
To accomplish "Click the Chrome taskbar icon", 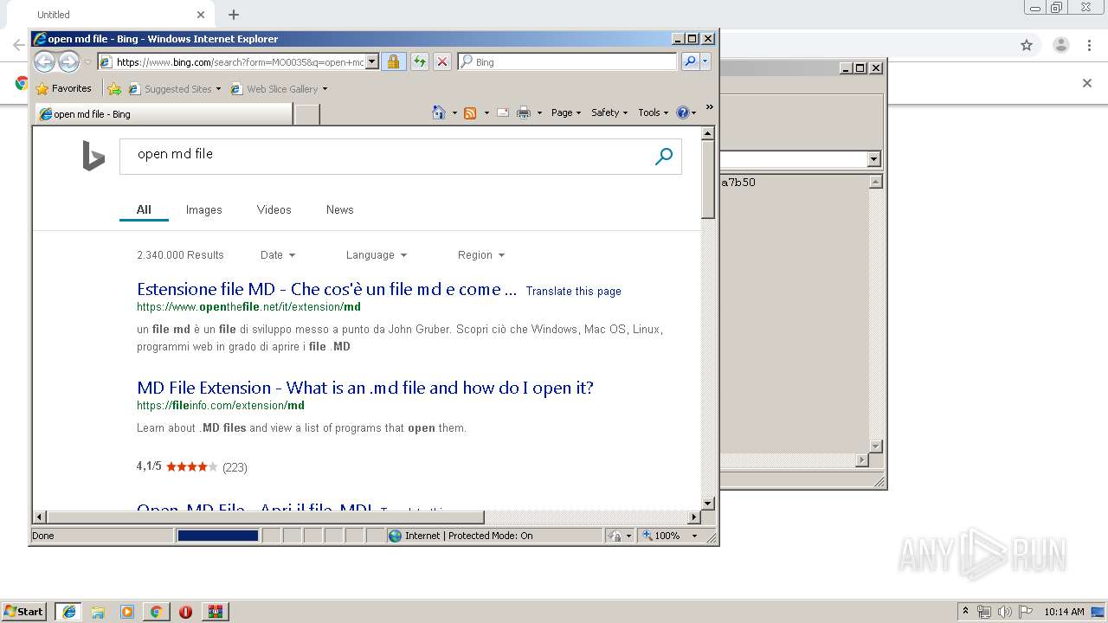I will coord(156,612).
